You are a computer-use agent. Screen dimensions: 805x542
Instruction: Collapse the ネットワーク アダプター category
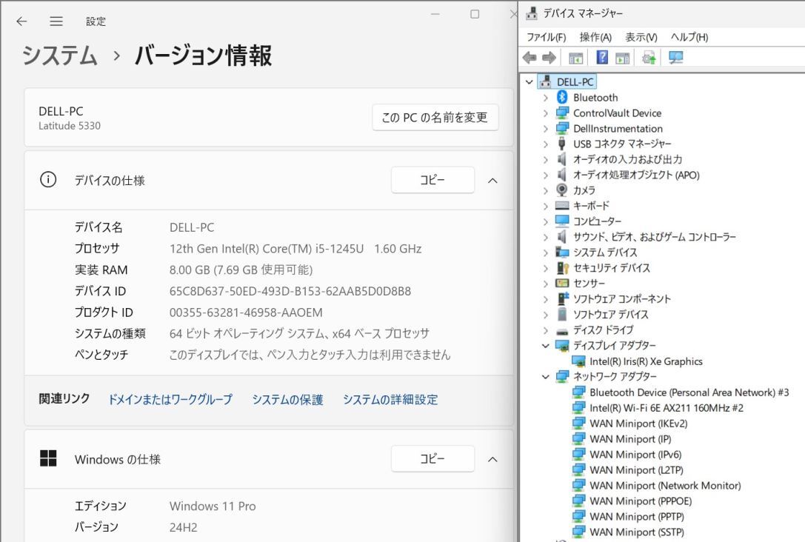(x=547, y=376)
